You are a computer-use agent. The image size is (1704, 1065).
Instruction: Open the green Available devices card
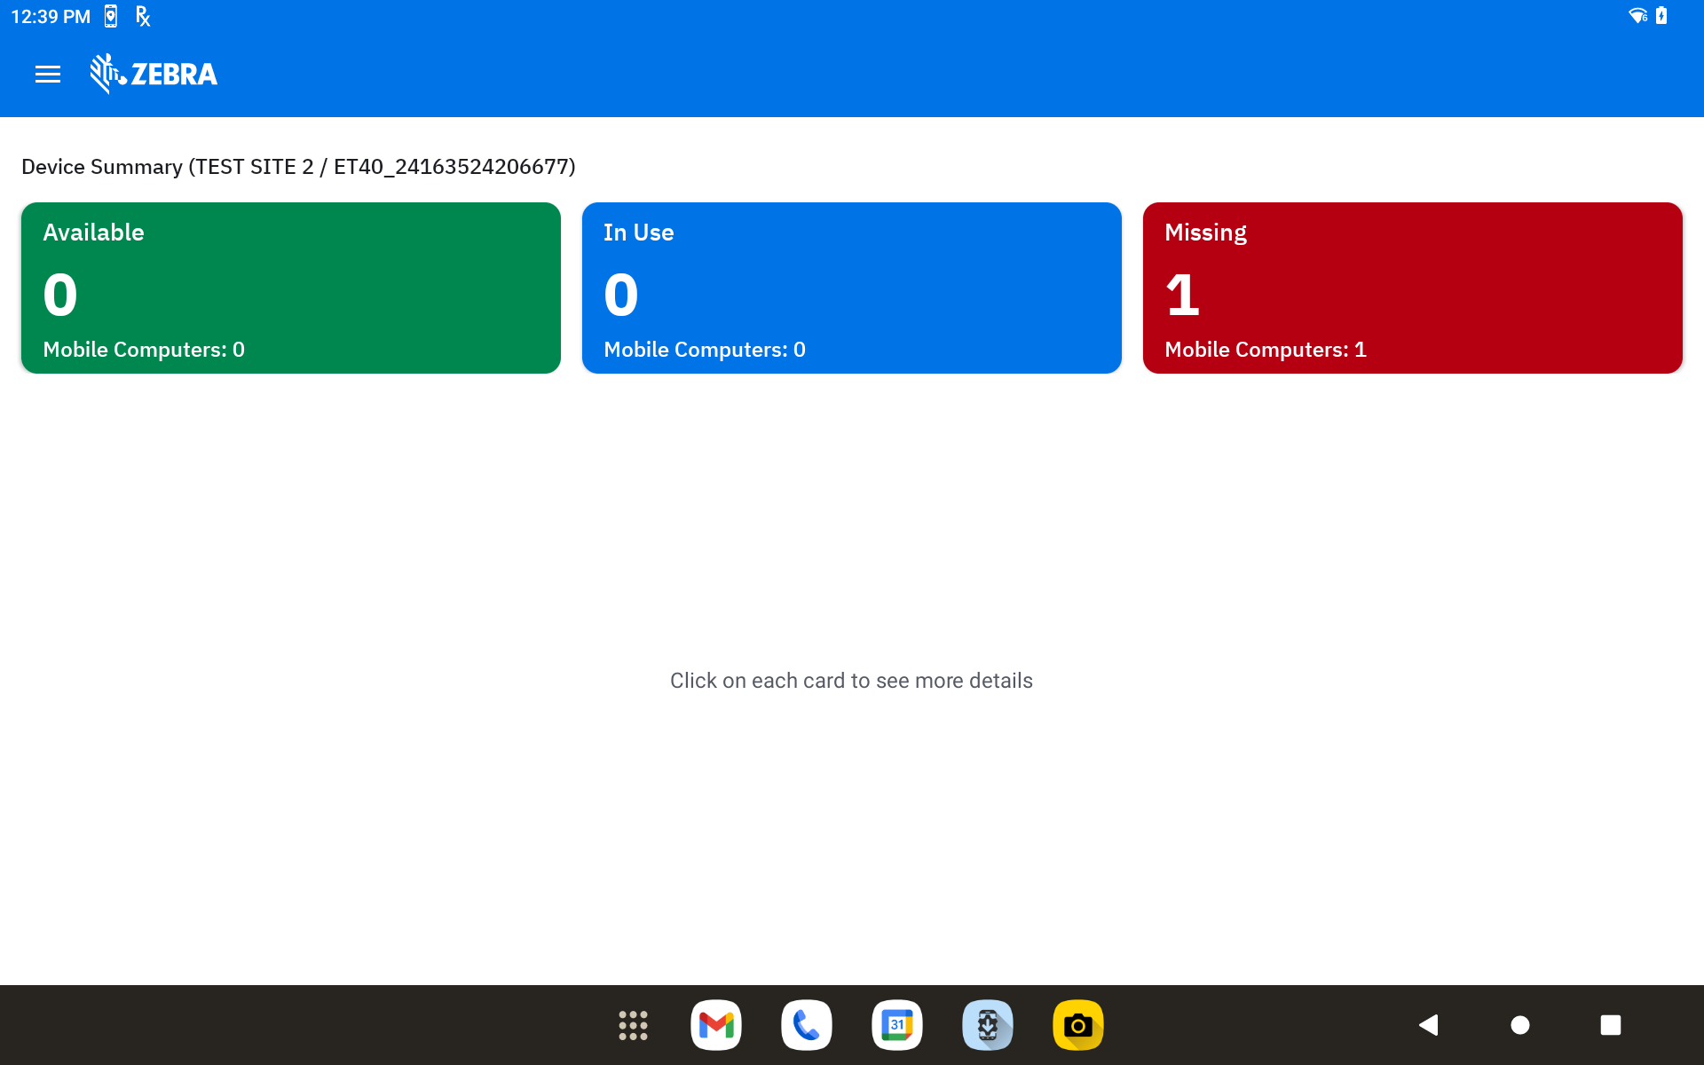291,288
